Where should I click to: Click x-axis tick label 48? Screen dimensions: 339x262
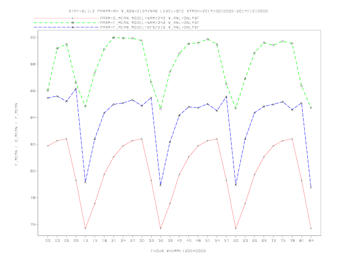[198, 241]
